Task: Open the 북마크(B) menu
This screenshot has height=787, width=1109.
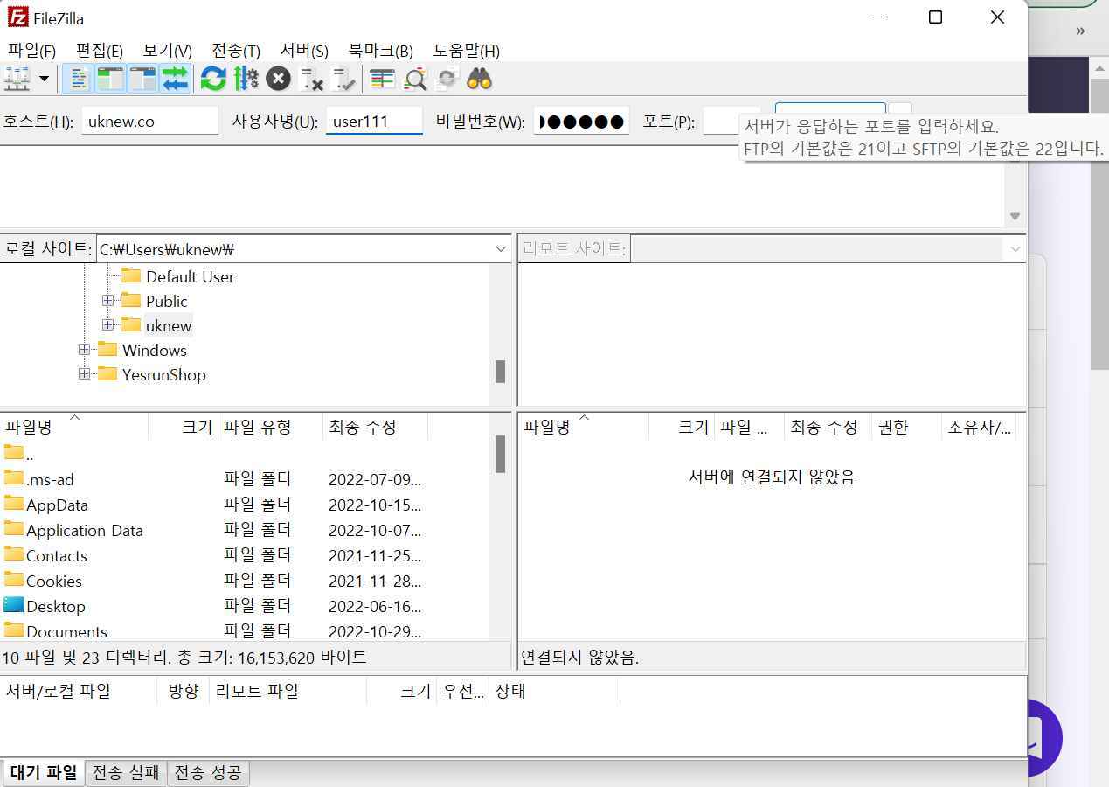Action: [x=381, y=51]
